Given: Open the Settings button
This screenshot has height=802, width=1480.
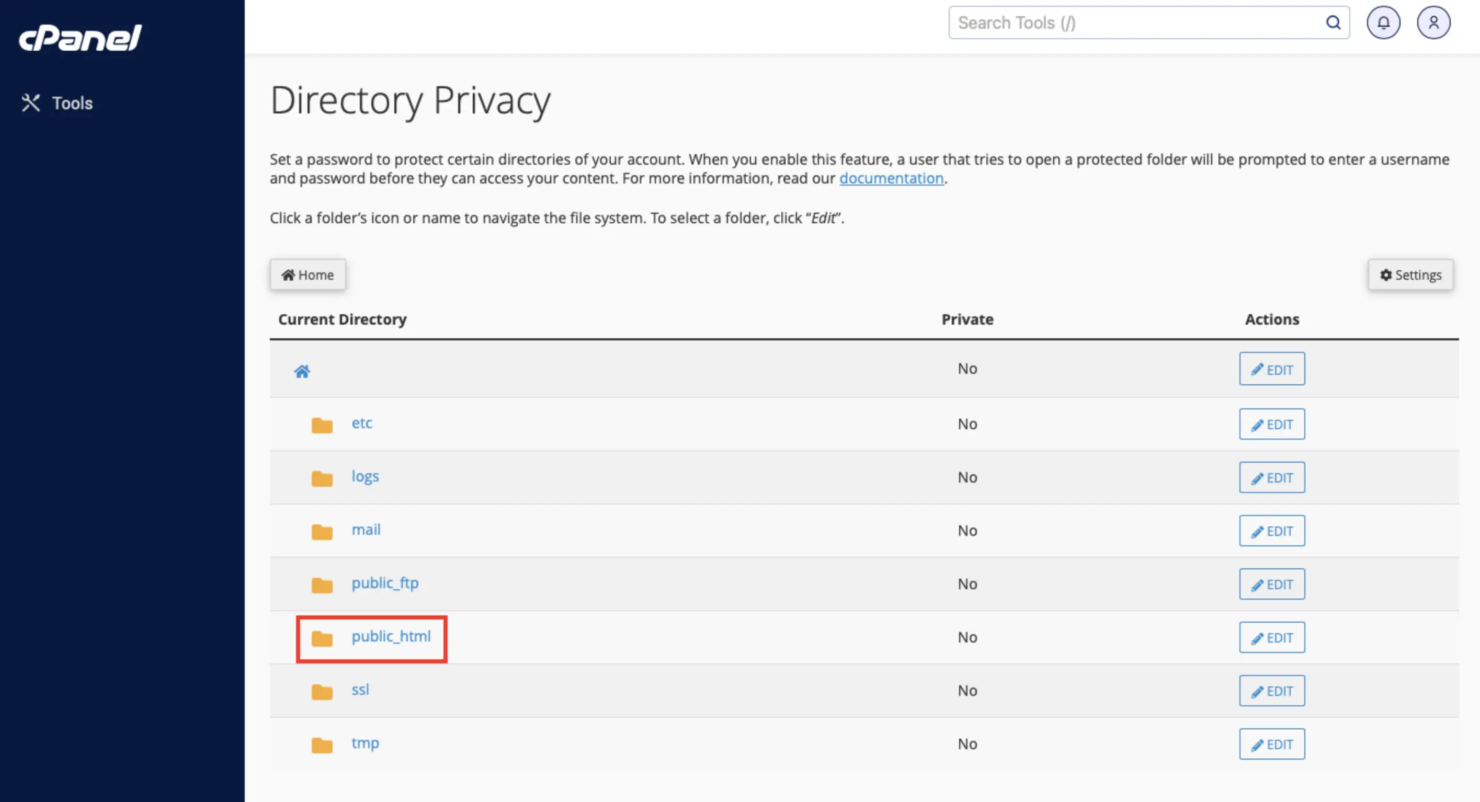Looking at the screenshot, I should (x=1410, y=274).
